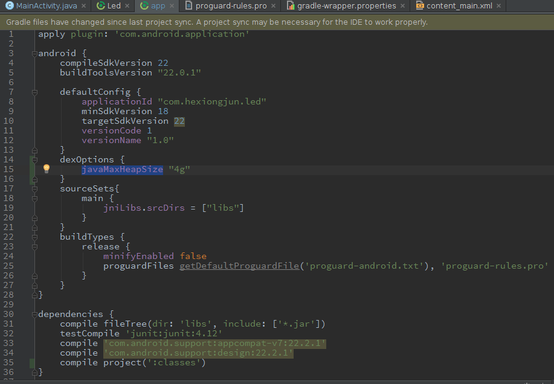Click the content_main.xml file icon
Screen dimensions: 554x384
point(420,5)
